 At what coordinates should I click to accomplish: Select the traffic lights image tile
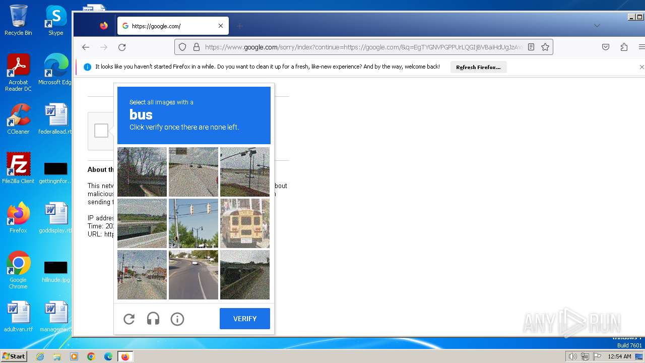[193, 223]
